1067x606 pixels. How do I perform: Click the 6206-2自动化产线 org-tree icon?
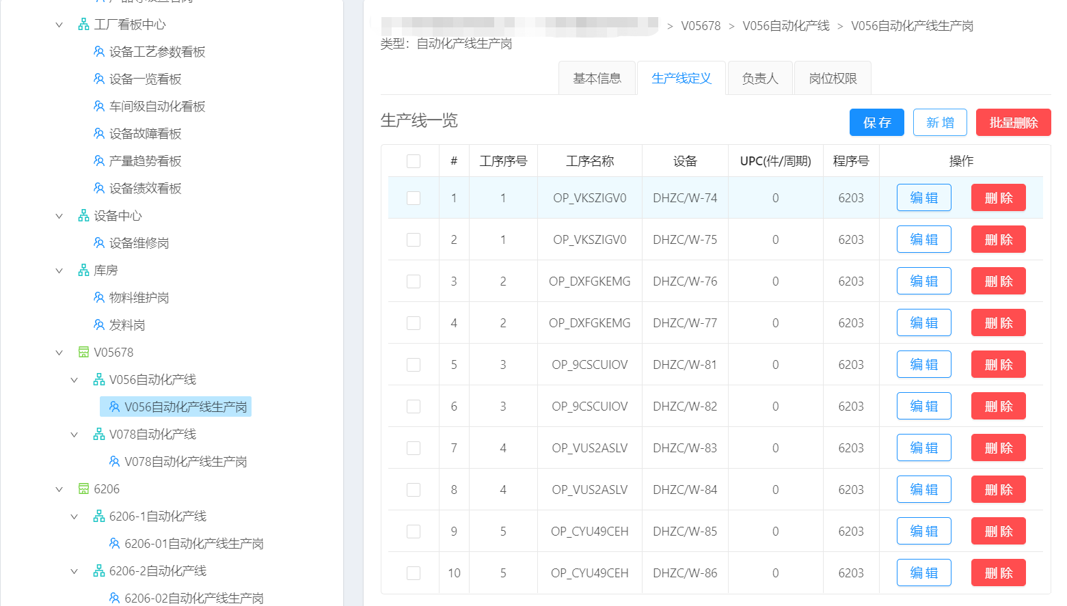99,571
